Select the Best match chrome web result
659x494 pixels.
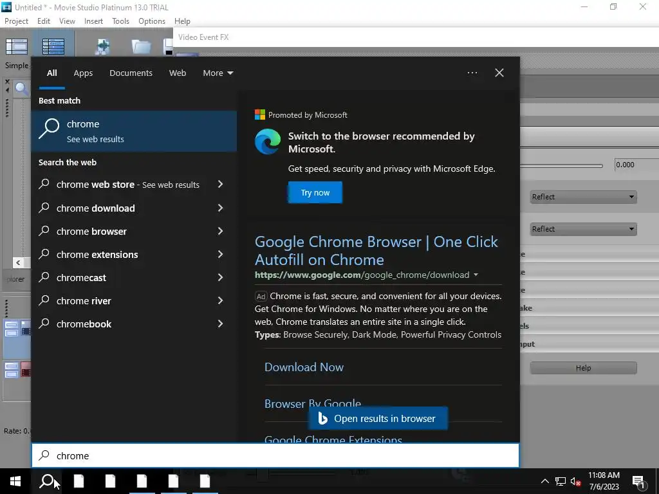point(134,131)
